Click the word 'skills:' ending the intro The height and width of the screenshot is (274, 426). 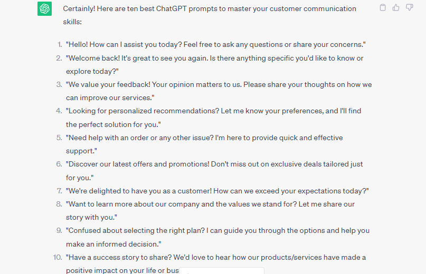point(72,22)
